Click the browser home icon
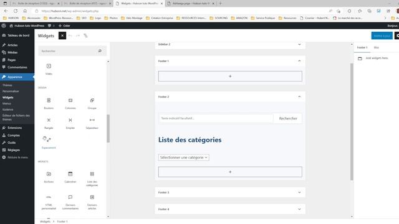This screenshot has width=399, height=224. pyautogui.click(x=25, y=11)
